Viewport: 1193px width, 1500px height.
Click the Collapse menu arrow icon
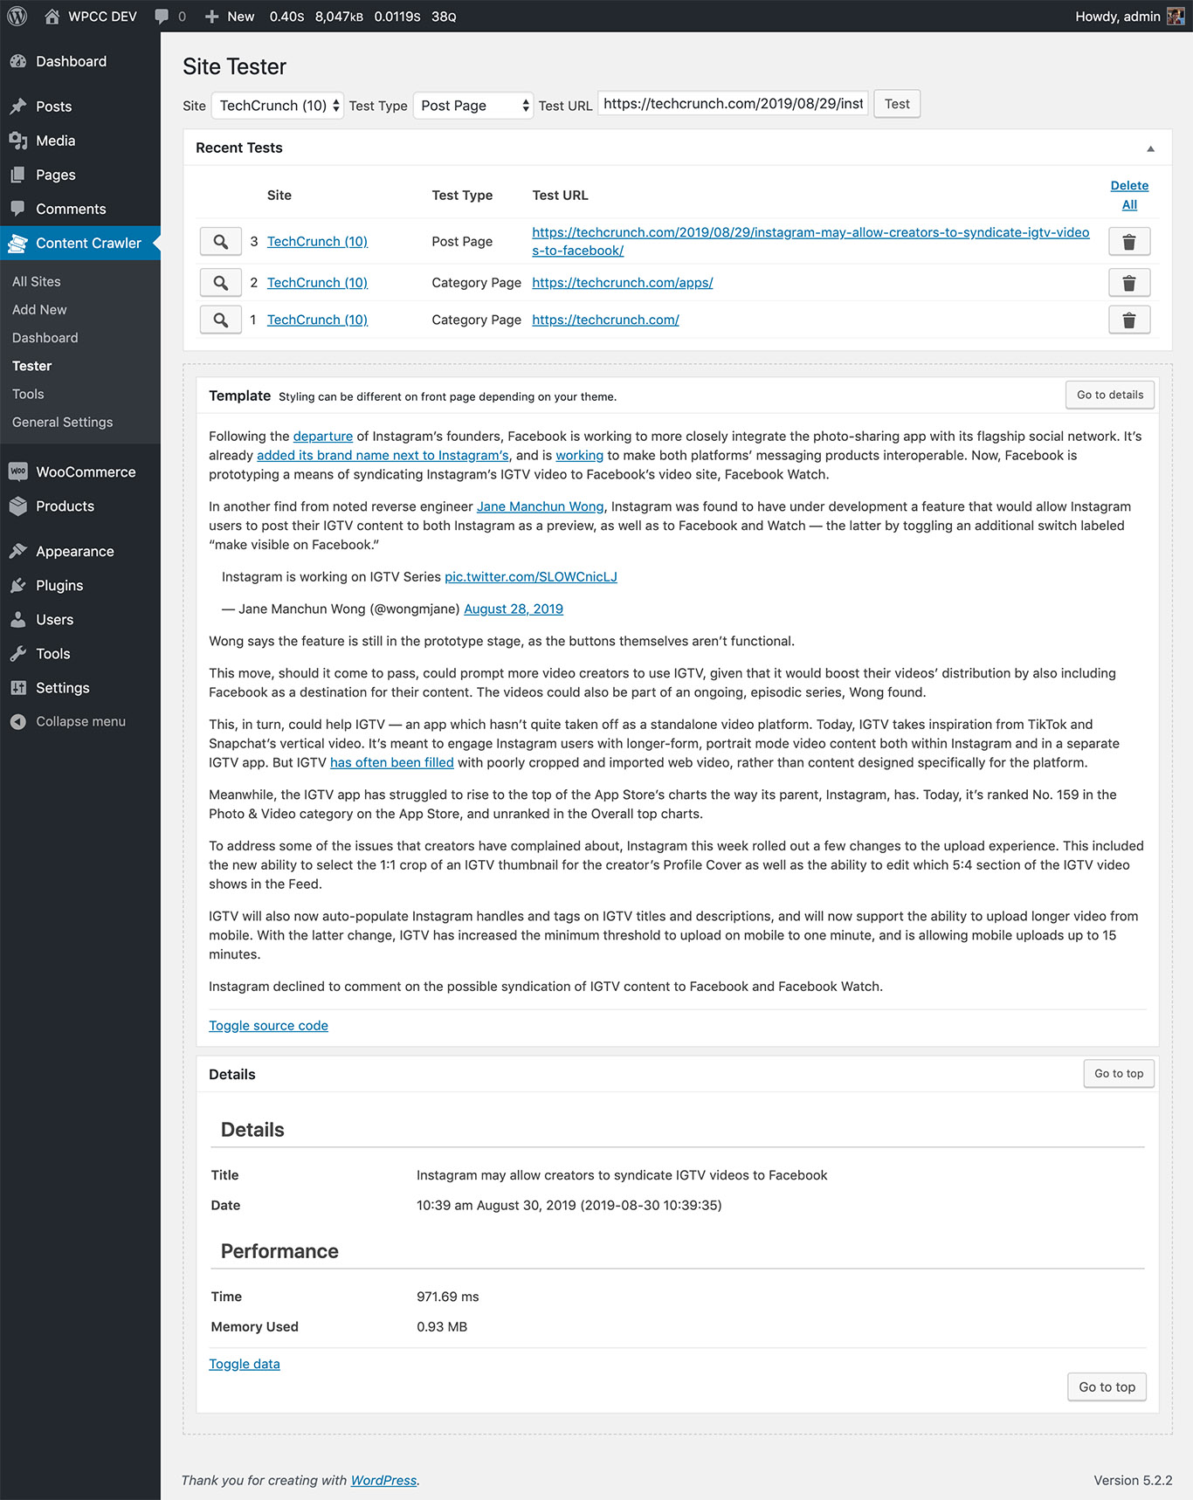click(18, 721)
